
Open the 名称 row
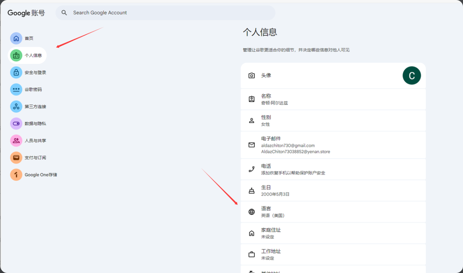(333, 99)
